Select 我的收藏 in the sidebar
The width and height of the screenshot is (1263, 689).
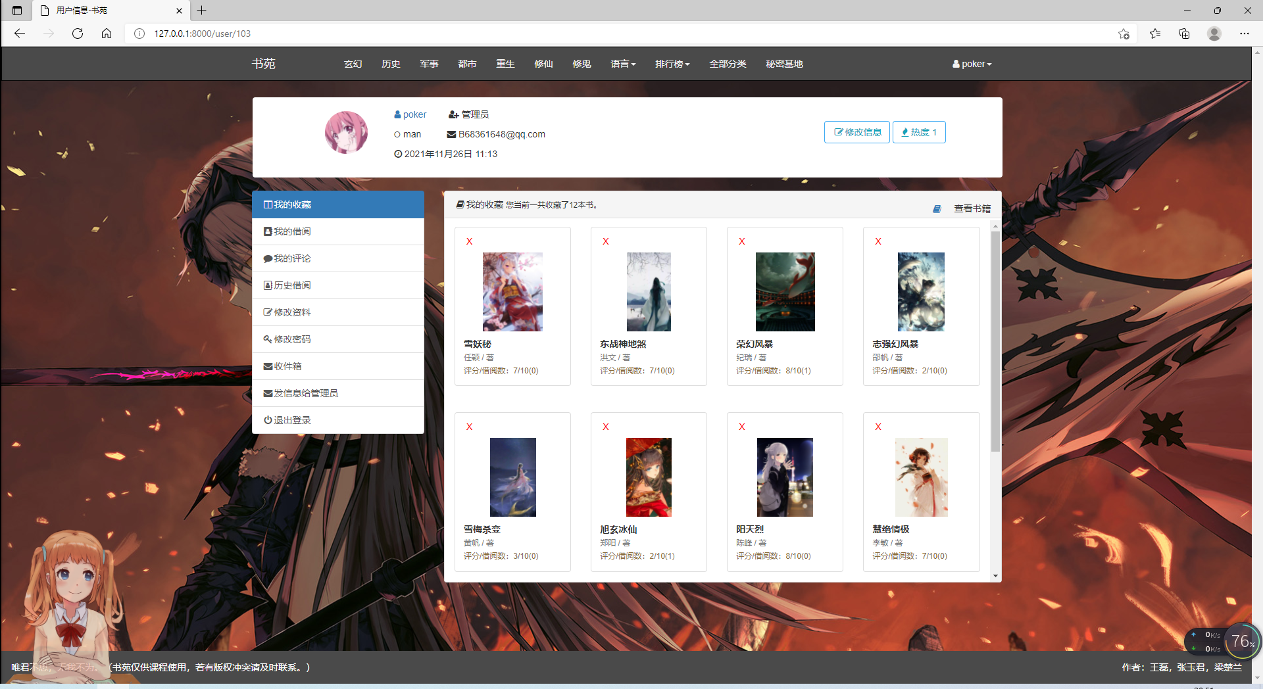click(338, 204)
